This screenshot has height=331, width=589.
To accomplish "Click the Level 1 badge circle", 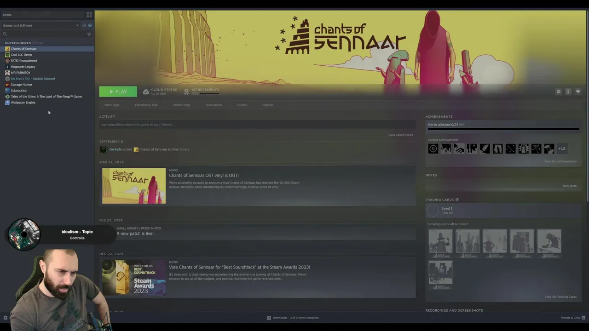I will point(433,211).
